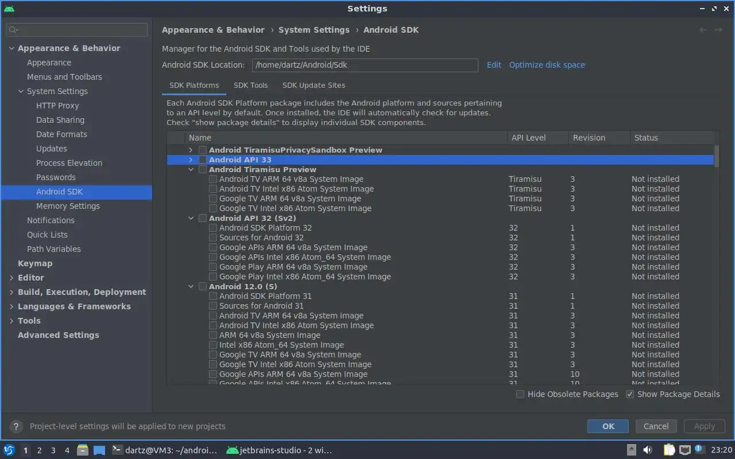Expand the system tray arrow icon
Image resolution: width=735 pixels, height=459 pixels.
click(x=631, y=450)
